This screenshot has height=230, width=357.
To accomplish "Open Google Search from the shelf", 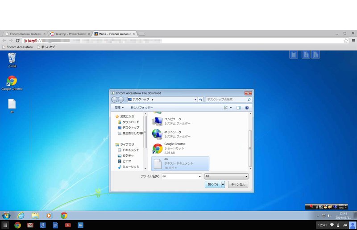I will 43,226.
